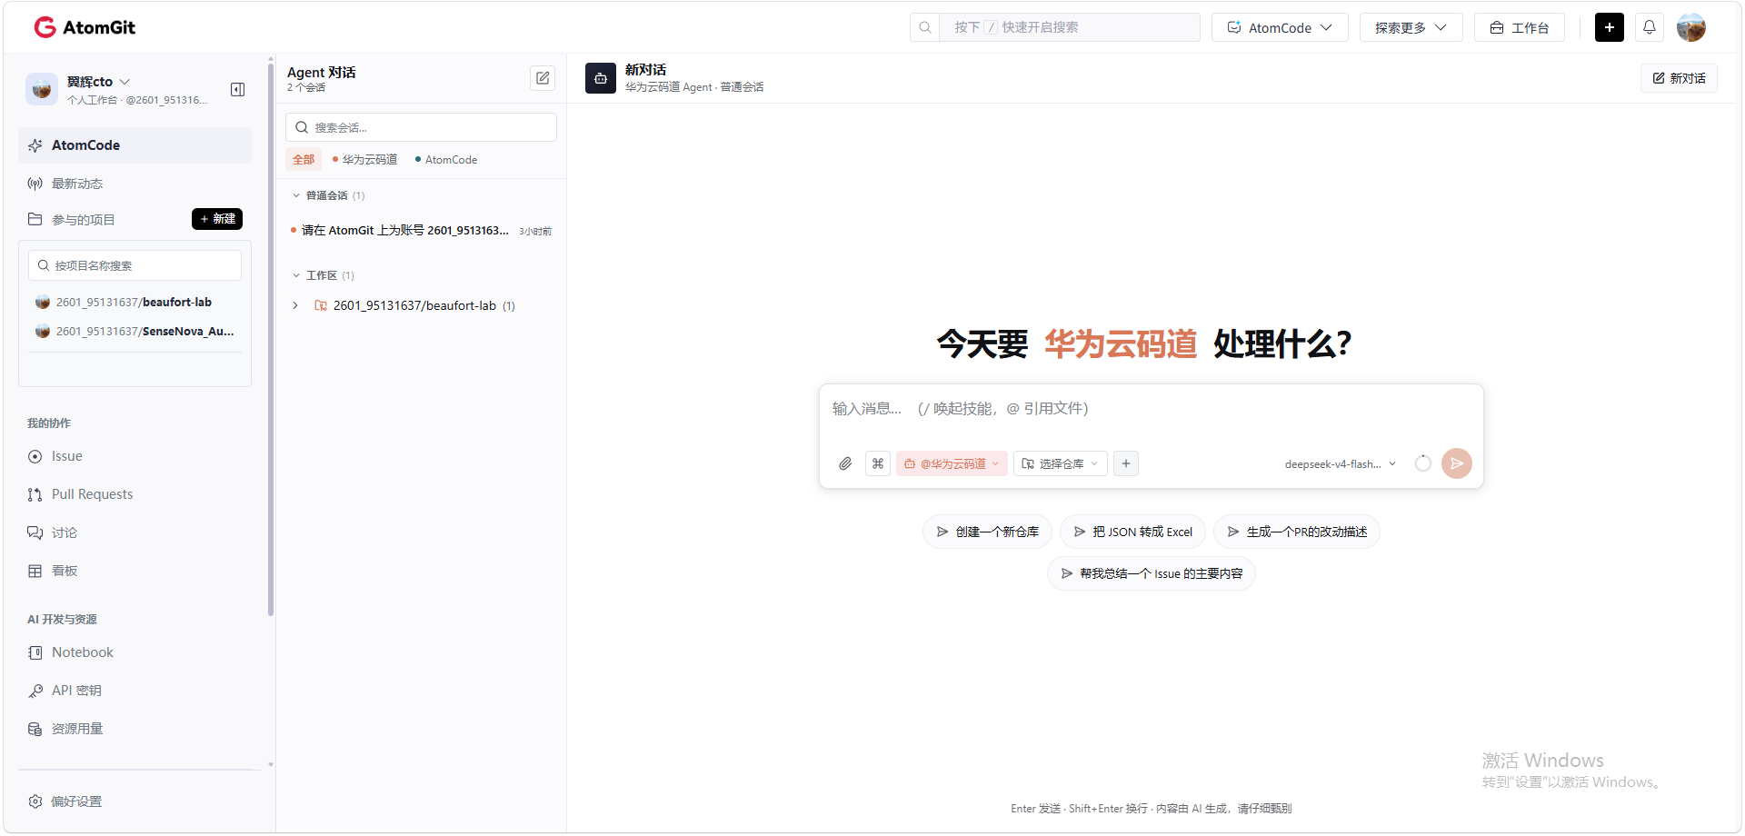Viewport: 1745px width, 836px height.
Task: Open conversation 请在 AtomGit 上为账号 2601_9513163...
Action: [x=421, y=231]
